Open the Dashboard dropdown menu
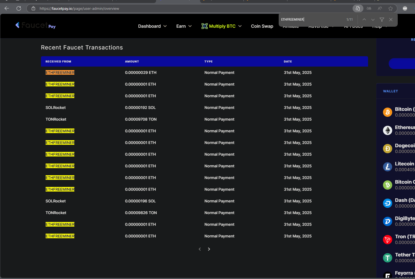This screenshot has height=279, width=415. pyautogui.click(x=152, y=26)
